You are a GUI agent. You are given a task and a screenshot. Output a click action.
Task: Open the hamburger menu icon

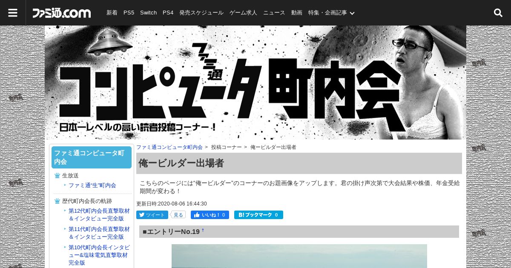coord(13,13)
